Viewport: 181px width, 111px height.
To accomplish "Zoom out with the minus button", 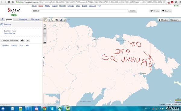I will (x=45, y=29).
